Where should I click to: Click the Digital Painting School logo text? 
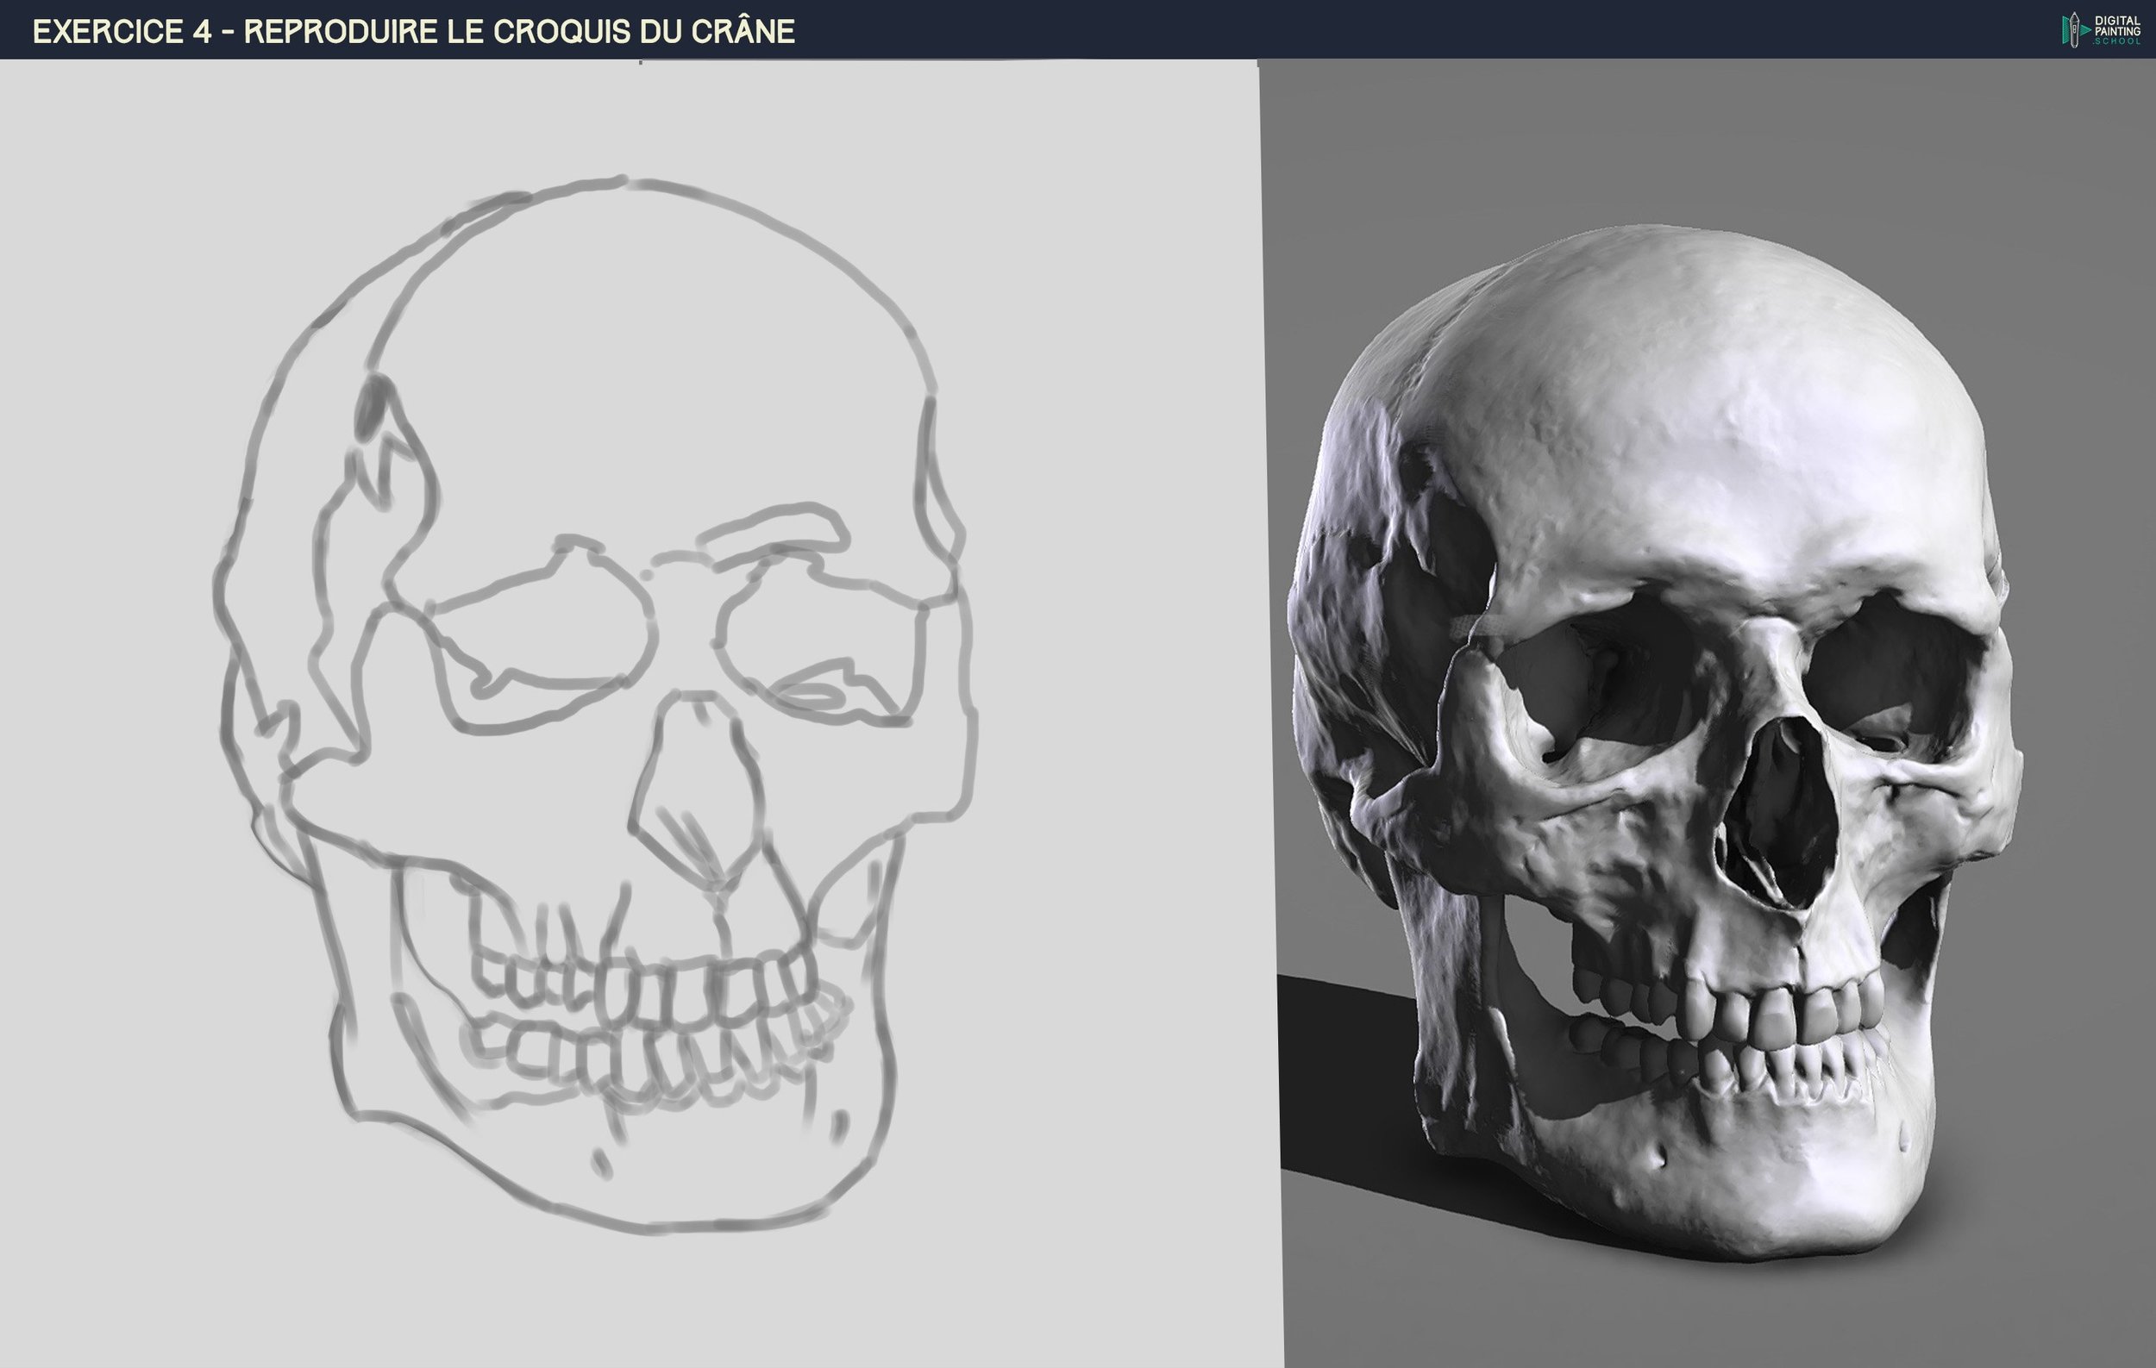click(x=2117, y=29)
